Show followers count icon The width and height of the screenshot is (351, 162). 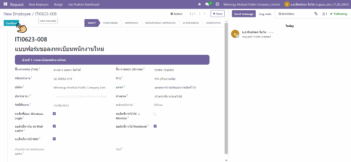(325, 14)
